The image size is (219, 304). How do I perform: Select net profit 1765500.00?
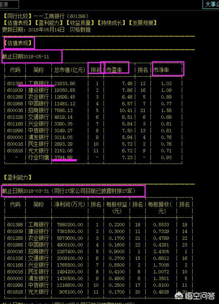tap(70, 265)
